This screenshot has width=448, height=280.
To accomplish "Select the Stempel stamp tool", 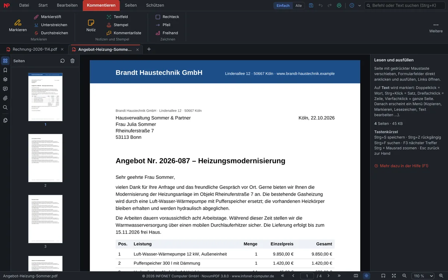I will [x=117, y=25].
